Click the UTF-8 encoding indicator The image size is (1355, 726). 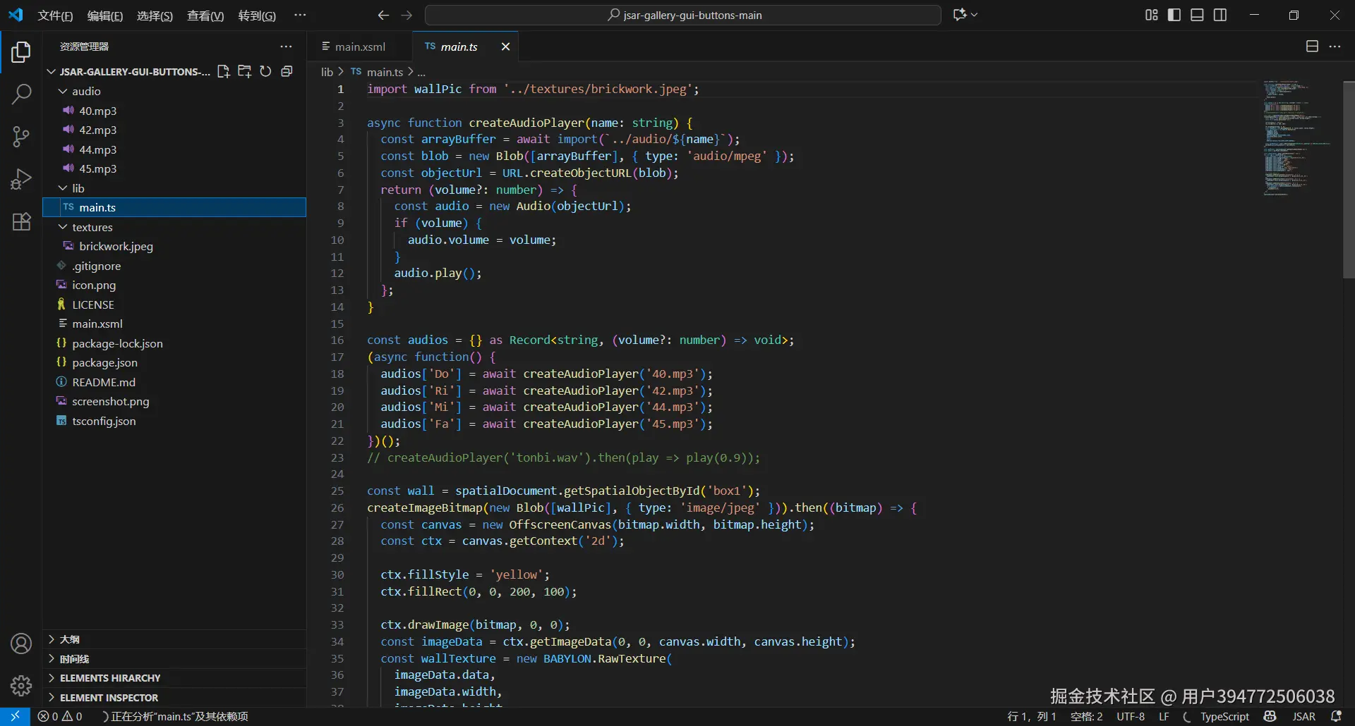1131,716
